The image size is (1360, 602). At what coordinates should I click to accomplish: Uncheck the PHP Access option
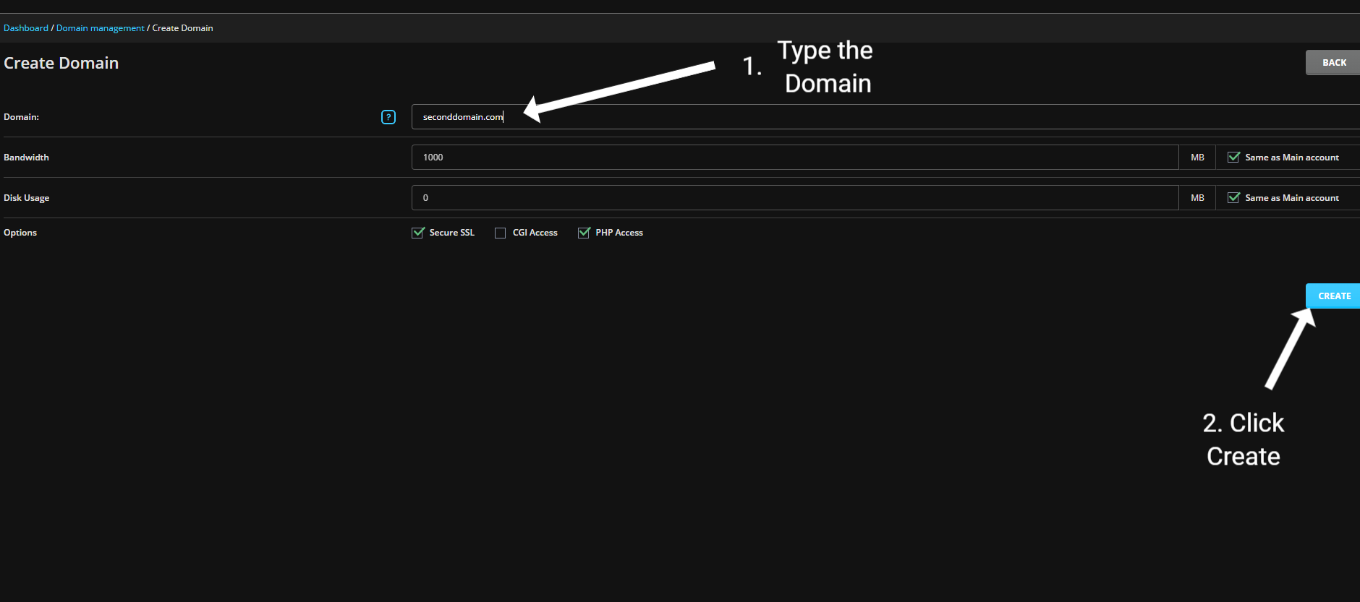(x=584, y=233)
